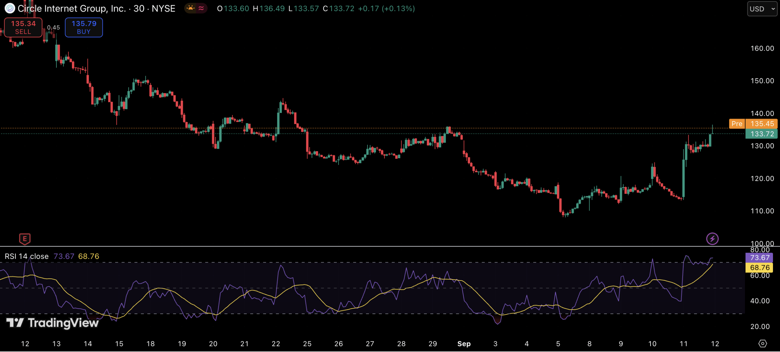This screenshot has width=780, height=352.
Task: Click the 0.45 spread value
Action: point(53,27)
